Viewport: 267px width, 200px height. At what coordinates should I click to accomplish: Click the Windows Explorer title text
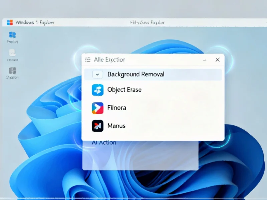(35, 23)
